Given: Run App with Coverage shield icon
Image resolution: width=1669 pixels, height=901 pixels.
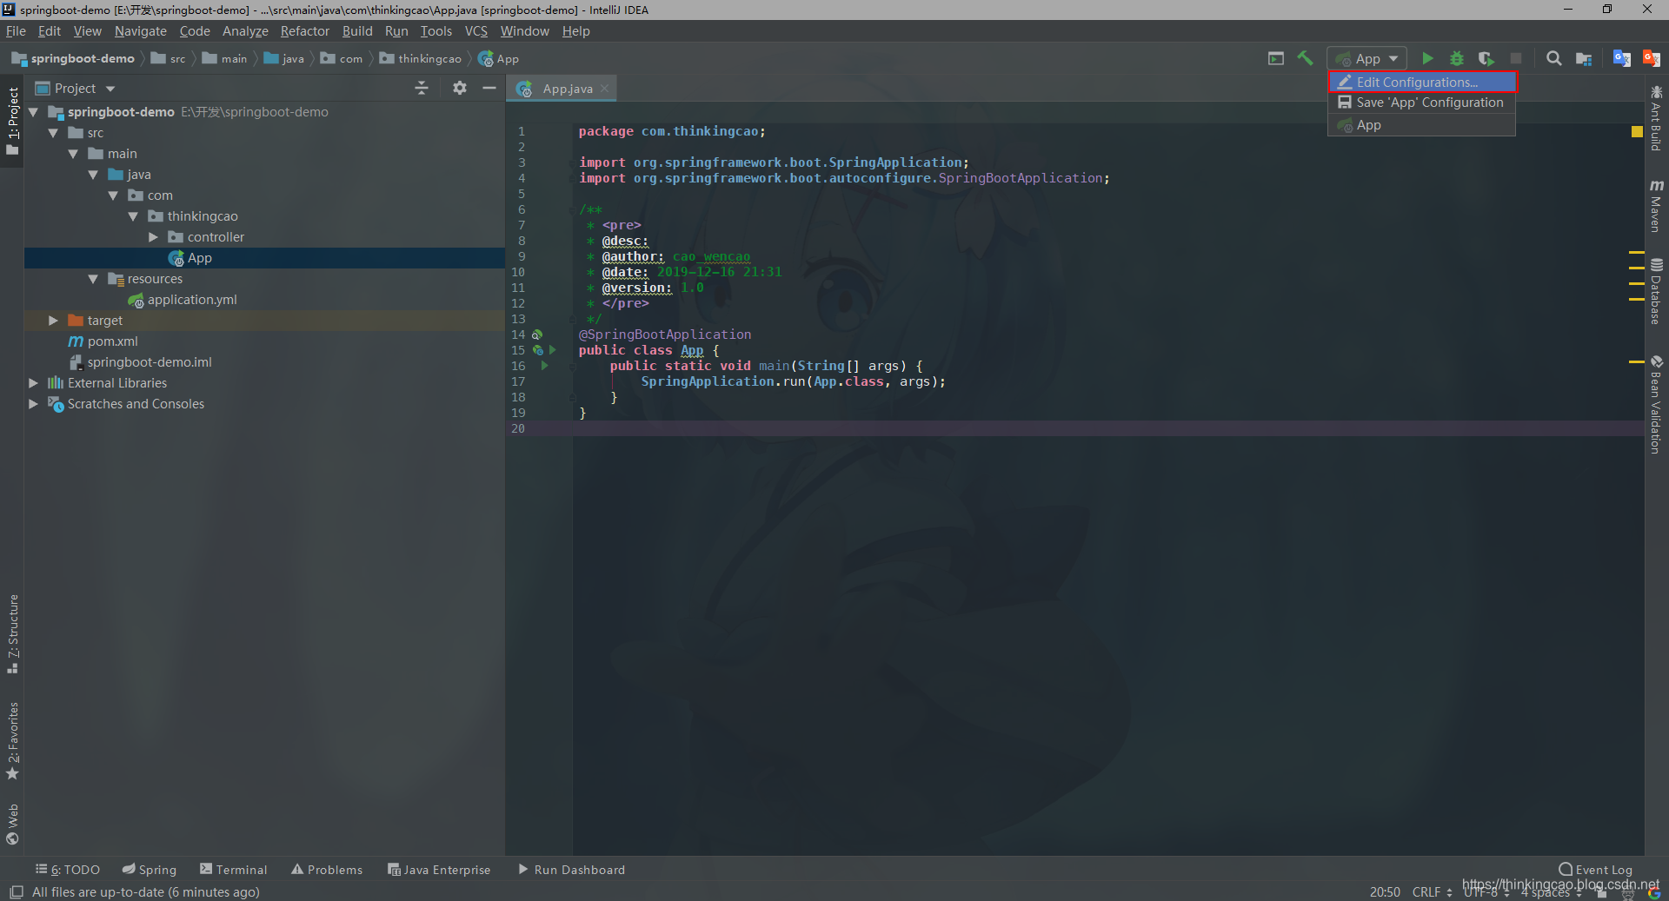Looking at the screenshot, I should pyautogui.click(x=1486, y=58).
